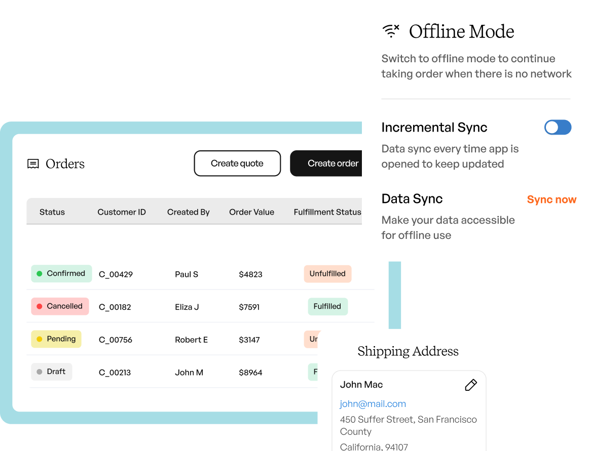Click the yellow dot on the Pending badge
Image resolution: width=590 pixels, height=451 pixels.
[x=39, y=339]
